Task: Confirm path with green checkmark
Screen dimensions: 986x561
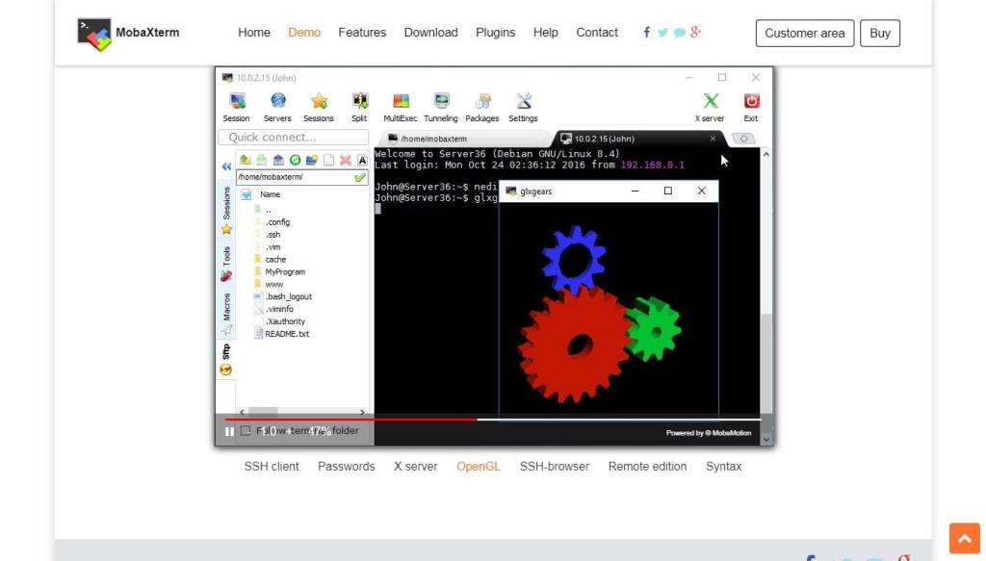Action: (x=360, y=178)
